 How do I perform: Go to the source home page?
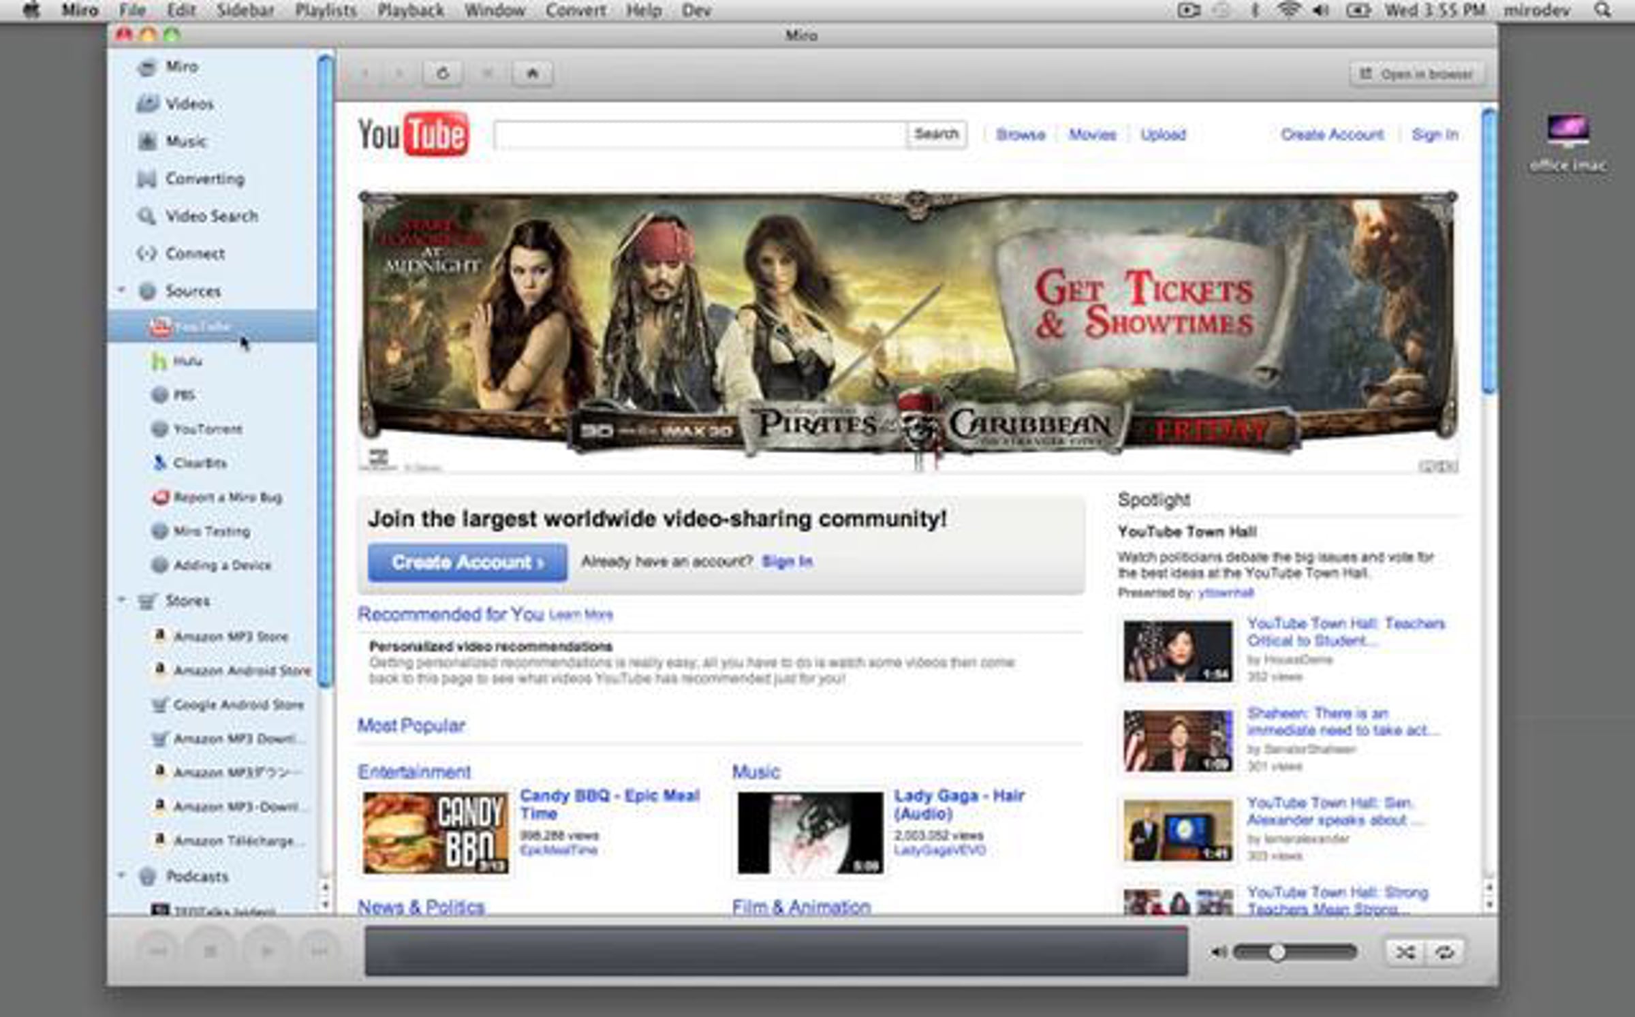(533, 73)
